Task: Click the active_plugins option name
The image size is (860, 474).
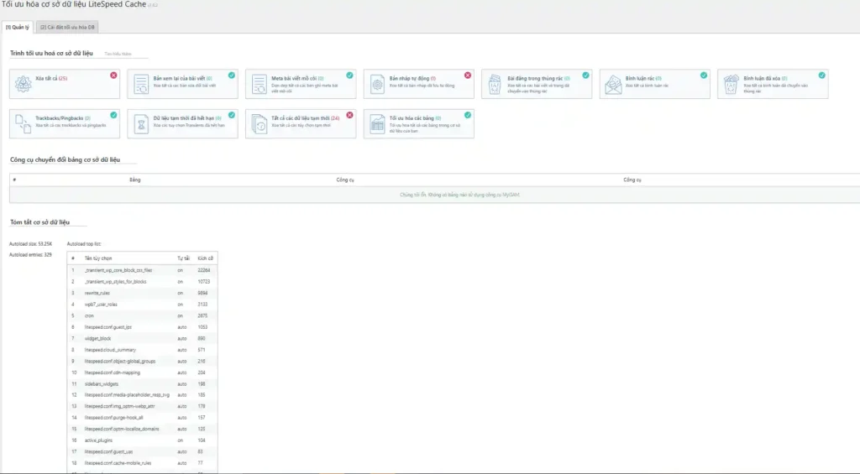Action: point(98,440)
